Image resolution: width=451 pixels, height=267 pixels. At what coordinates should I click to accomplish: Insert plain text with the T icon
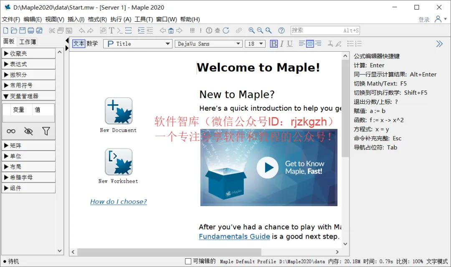tap(111, 30)
